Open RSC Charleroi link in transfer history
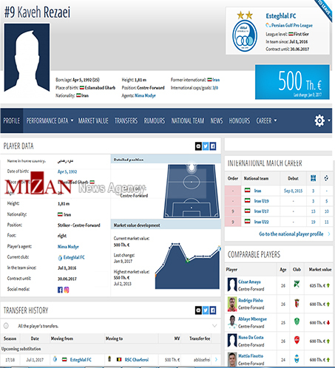 137,360
